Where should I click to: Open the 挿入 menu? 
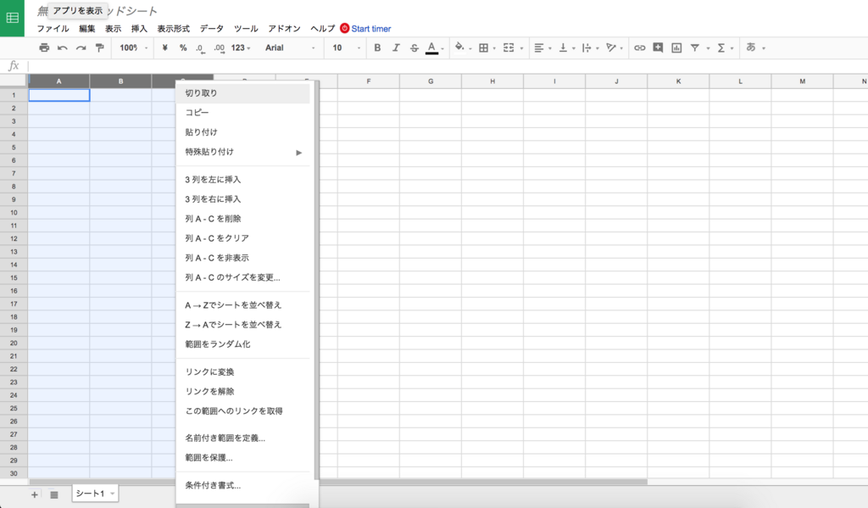(139, 29)
